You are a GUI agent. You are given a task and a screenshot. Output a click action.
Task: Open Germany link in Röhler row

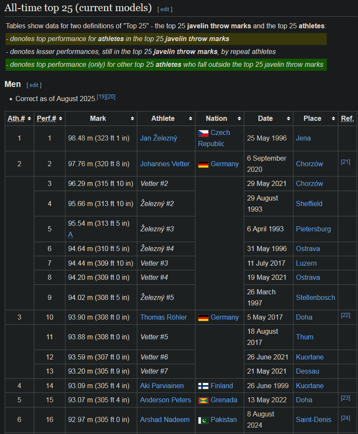[x=225, y=317]
